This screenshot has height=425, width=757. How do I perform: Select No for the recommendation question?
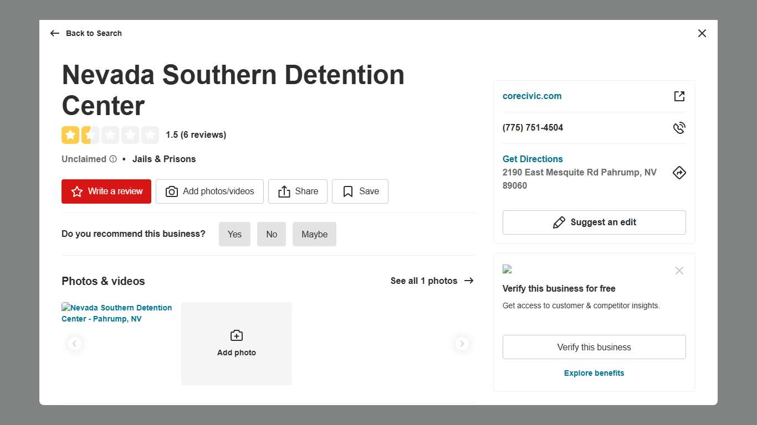[x=272, y=234]
